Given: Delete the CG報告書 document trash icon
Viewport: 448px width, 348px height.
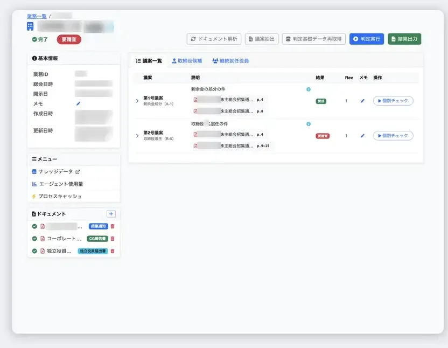Looking at the screenshot, I should [113, 239].
